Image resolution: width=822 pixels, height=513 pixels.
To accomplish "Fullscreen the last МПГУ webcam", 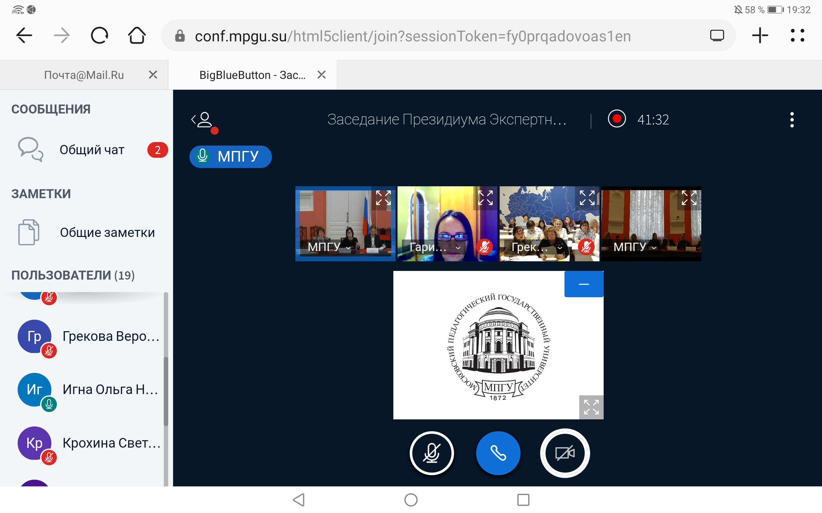I will point(689,198).
